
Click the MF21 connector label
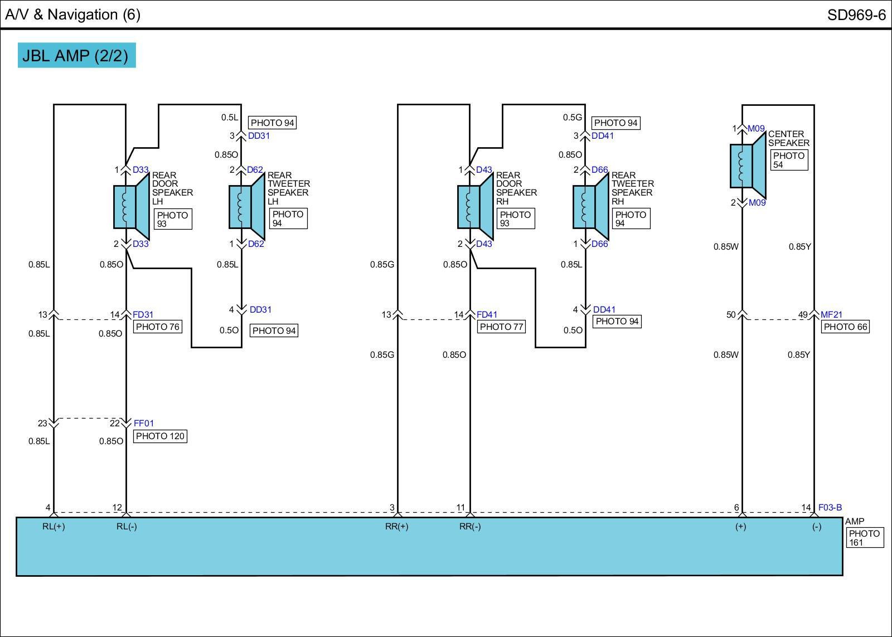click(831, 315)
